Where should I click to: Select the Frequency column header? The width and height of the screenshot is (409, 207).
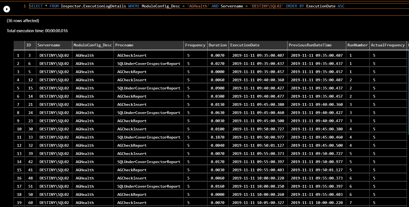195,45
